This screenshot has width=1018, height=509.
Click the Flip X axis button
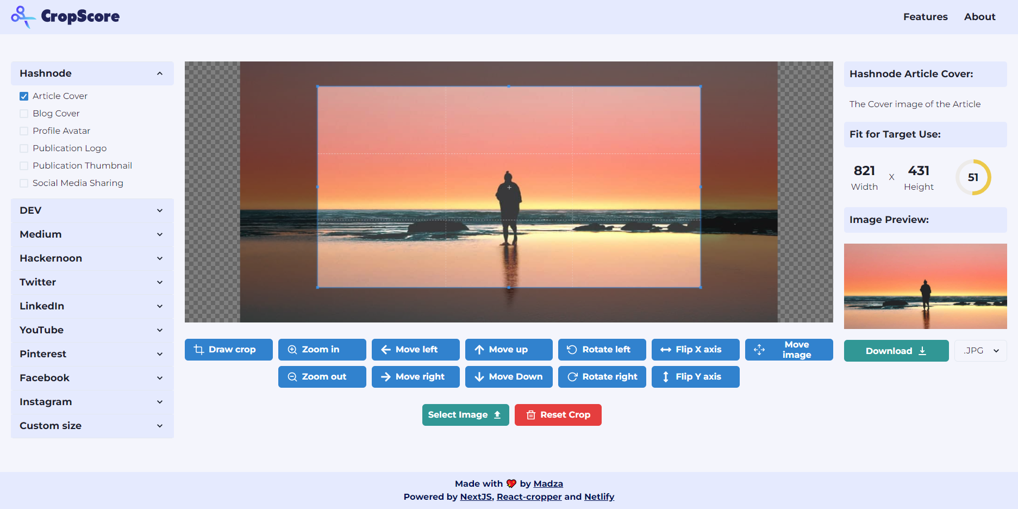click(x=695, y=350)
